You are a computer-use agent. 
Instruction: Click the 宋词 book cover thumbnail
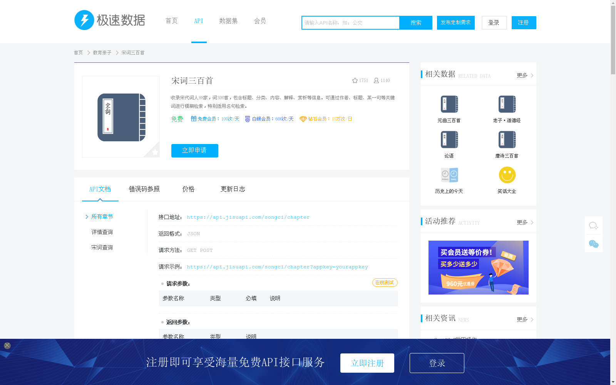(x=121, y=117)
